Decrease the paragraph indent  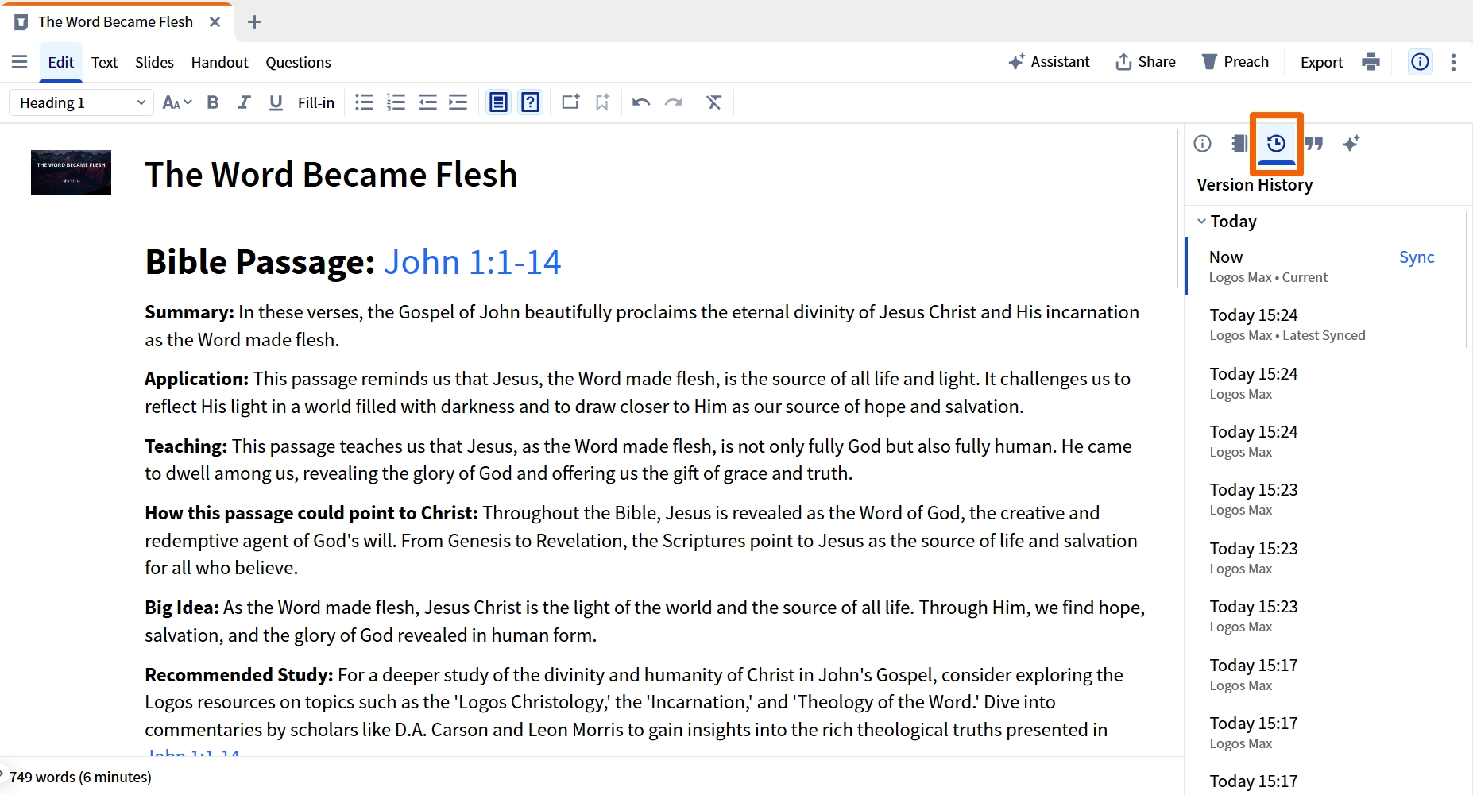(x=427, y=102)
